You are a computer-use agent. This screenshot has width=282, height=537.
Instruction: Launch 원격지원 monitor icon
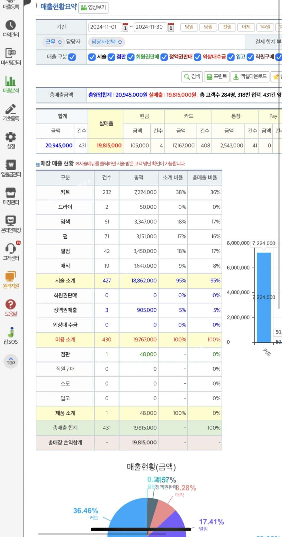point(11,276)
